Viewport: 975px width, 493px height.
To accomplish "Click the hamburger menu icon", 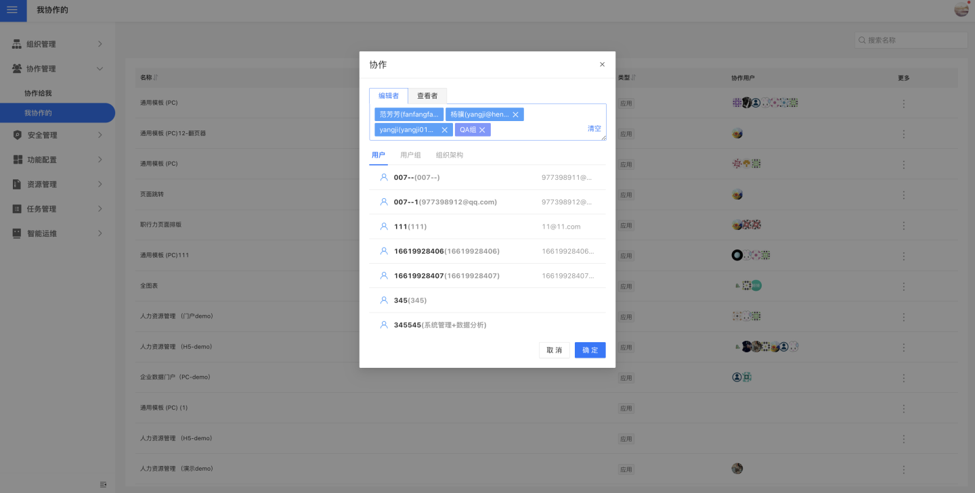I will [12, 10].
